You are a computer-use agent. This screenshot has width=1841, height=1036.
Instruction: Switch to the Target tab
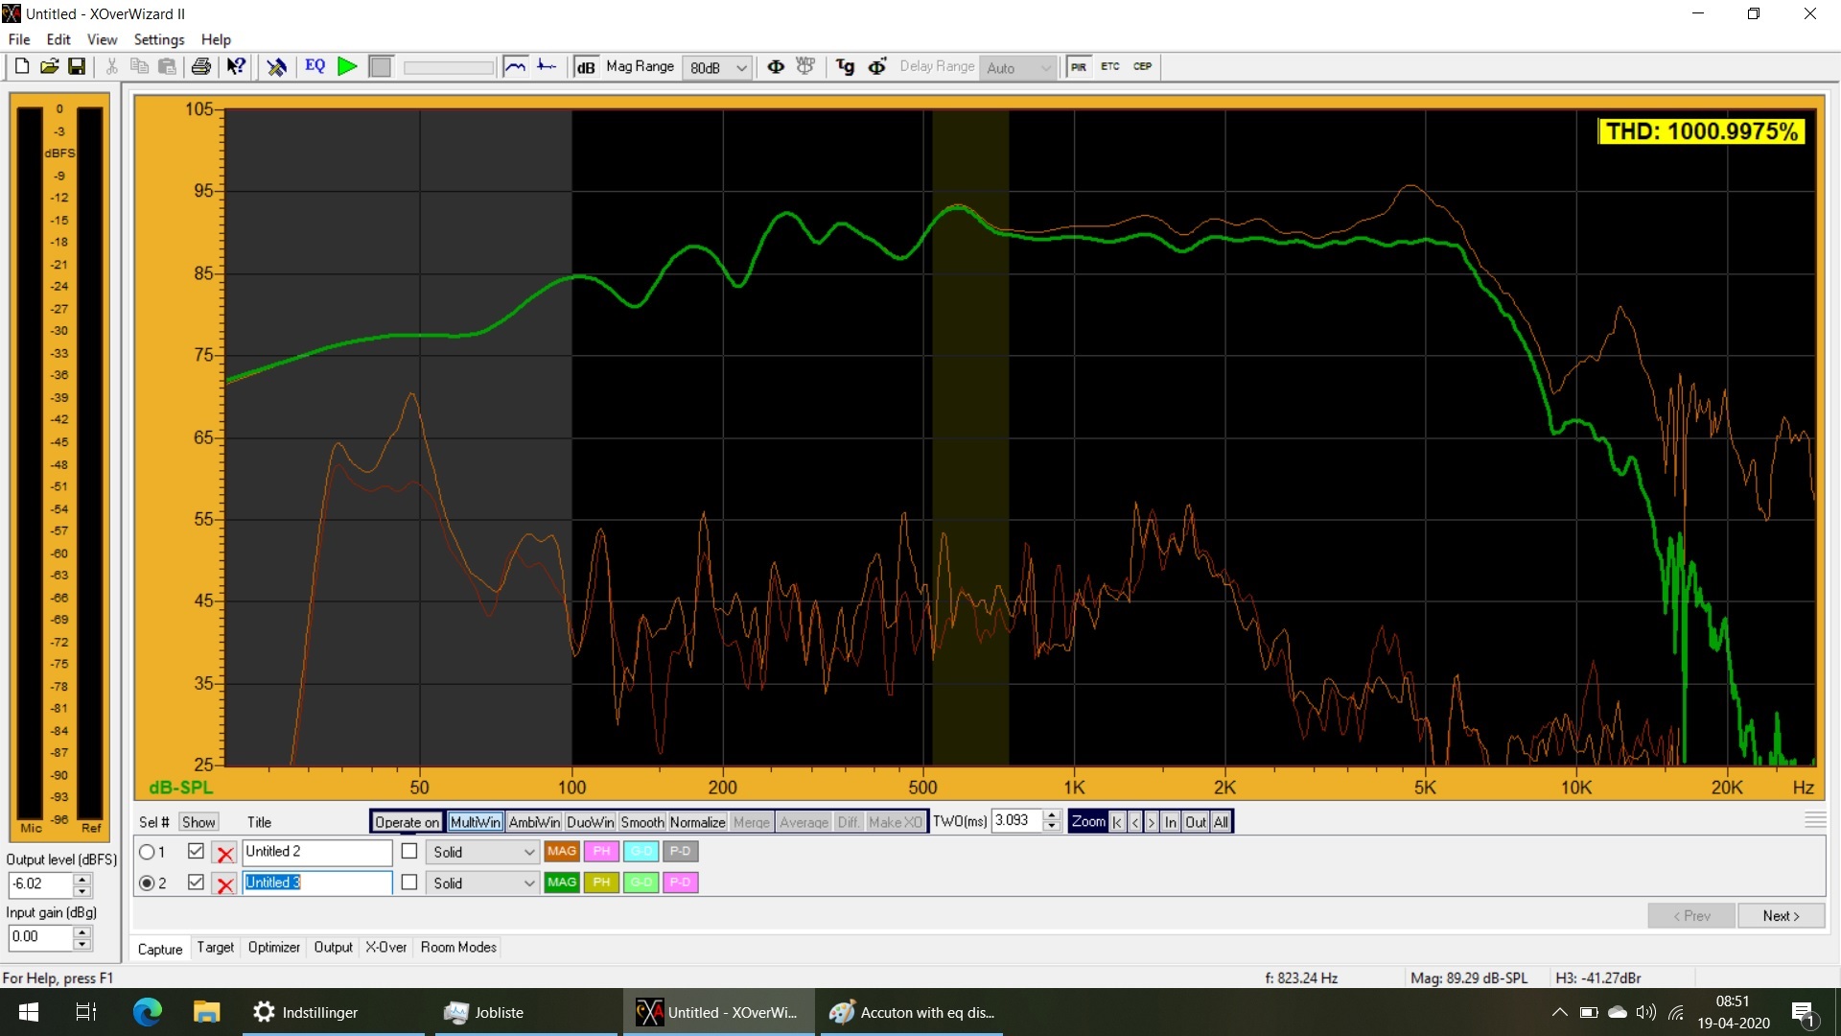pos(215,948)
